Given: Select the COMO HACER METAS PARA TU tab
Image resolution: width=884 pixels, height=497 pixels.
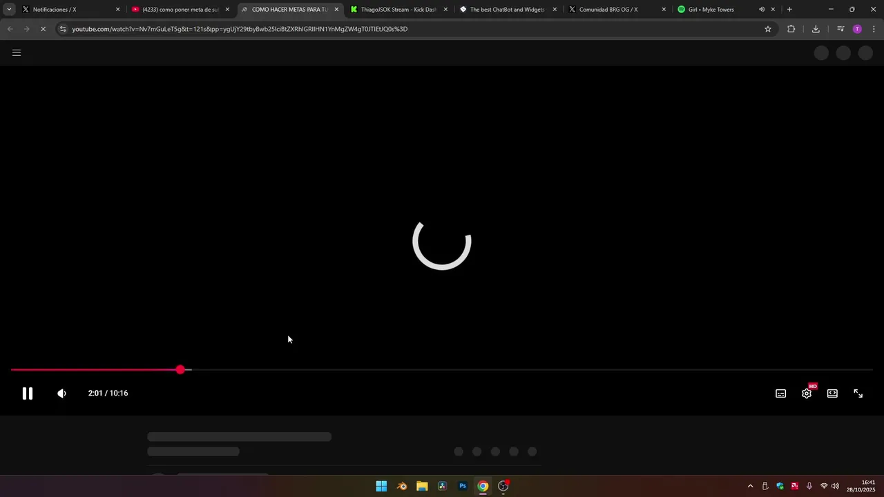Looking at the screenshot, I should (x=289, y=10).
